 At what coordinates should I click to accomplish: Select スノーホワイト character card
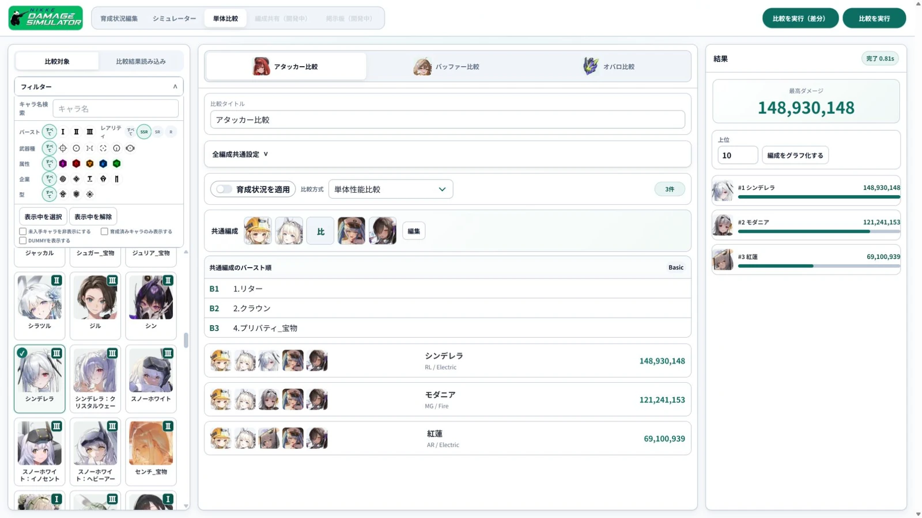coord(151,378)
